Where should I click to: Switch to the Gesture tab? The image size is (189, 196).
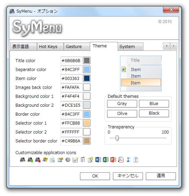(x=77, y=46)
